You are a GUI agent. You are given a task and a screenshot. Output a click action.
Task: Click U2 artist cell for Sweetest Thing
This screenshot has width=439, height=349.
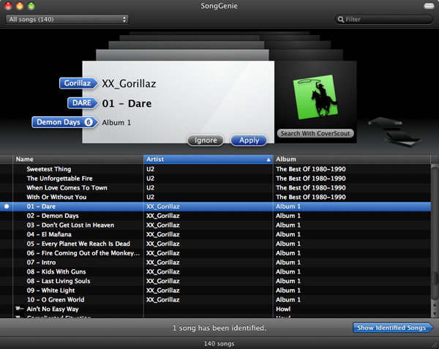(x=208, y=169)
